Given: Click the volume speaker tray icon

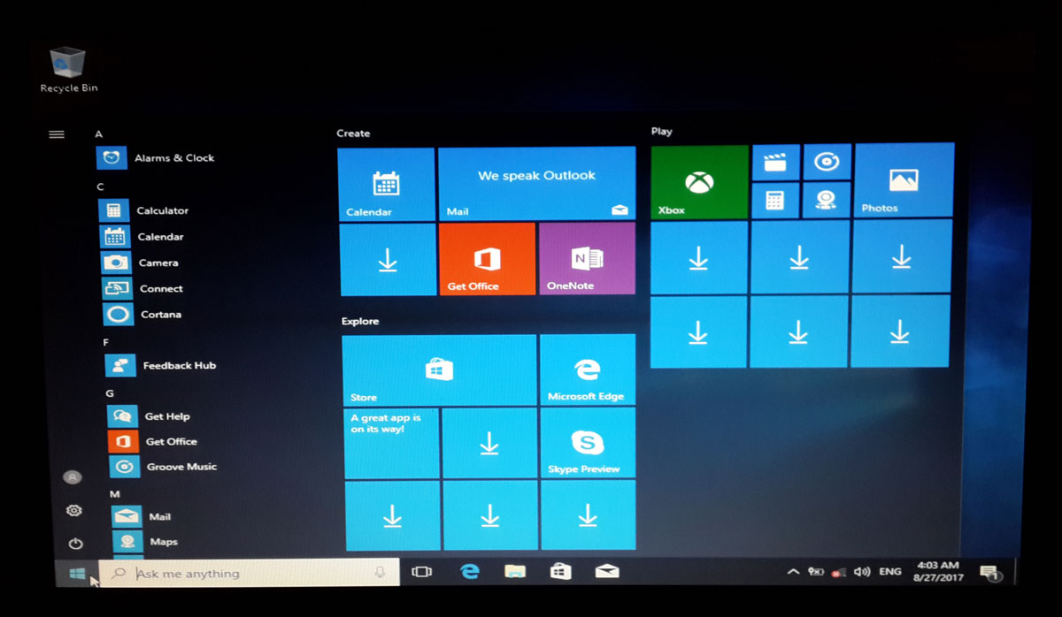Looking at the screenshot, I should 862,573.
